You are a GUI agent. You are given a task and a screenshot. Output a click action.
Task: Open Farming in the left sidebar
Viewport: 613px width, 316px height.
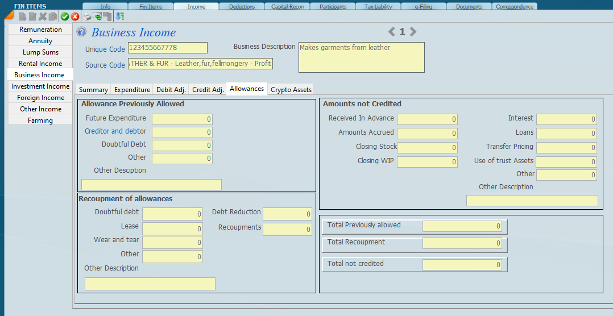(x=40, y=120)
